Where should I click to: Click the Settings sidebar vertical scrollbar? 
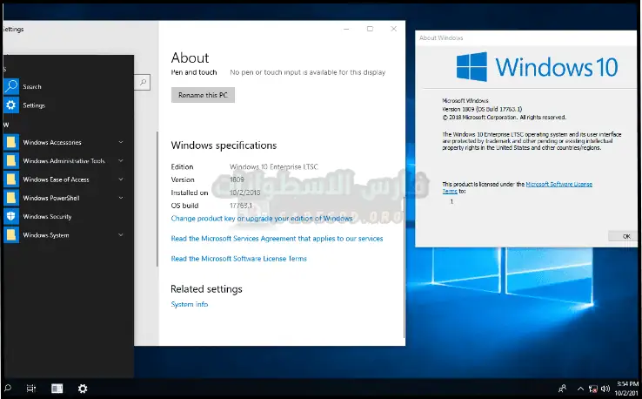[x=157, y=199]
